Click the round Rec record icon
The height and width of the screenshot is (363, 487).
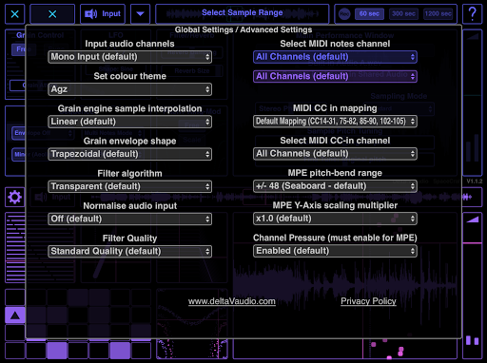pos(344,14)
